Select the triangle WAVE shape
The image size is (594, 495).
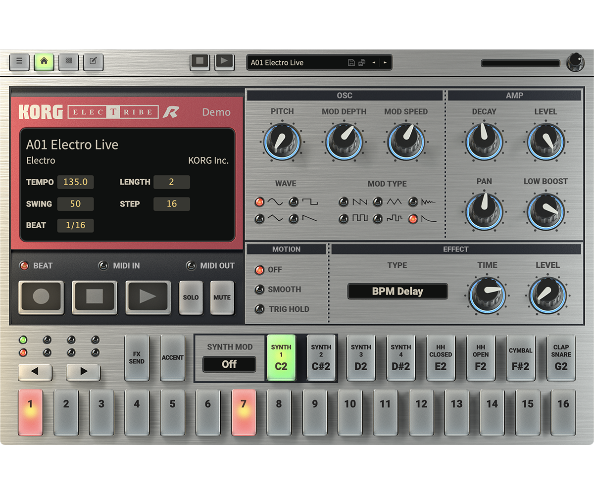click(259, 218)
